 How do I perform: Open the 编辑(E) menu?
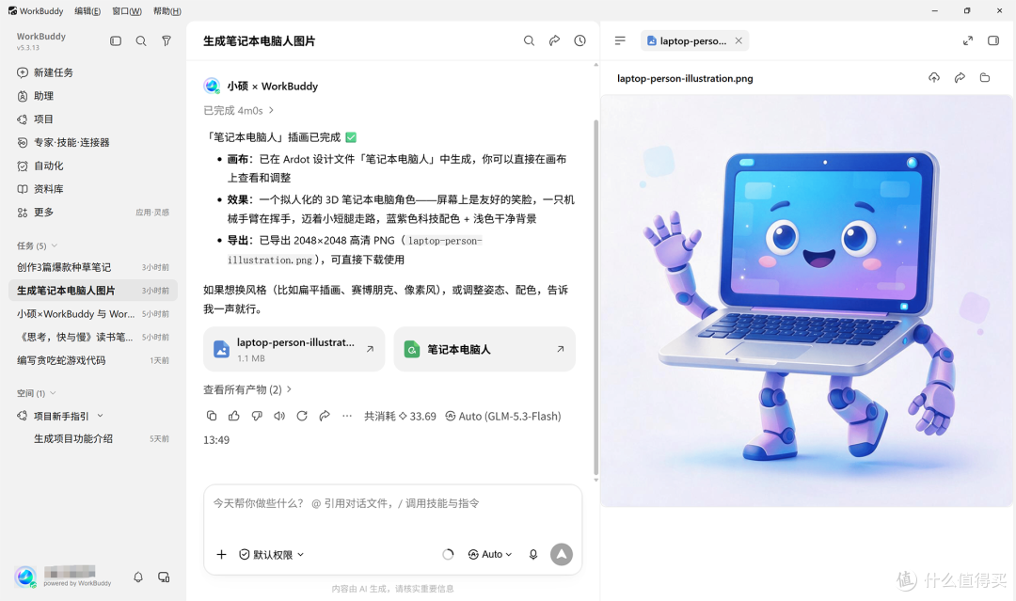pyautogui.click(x=87, y=11)
